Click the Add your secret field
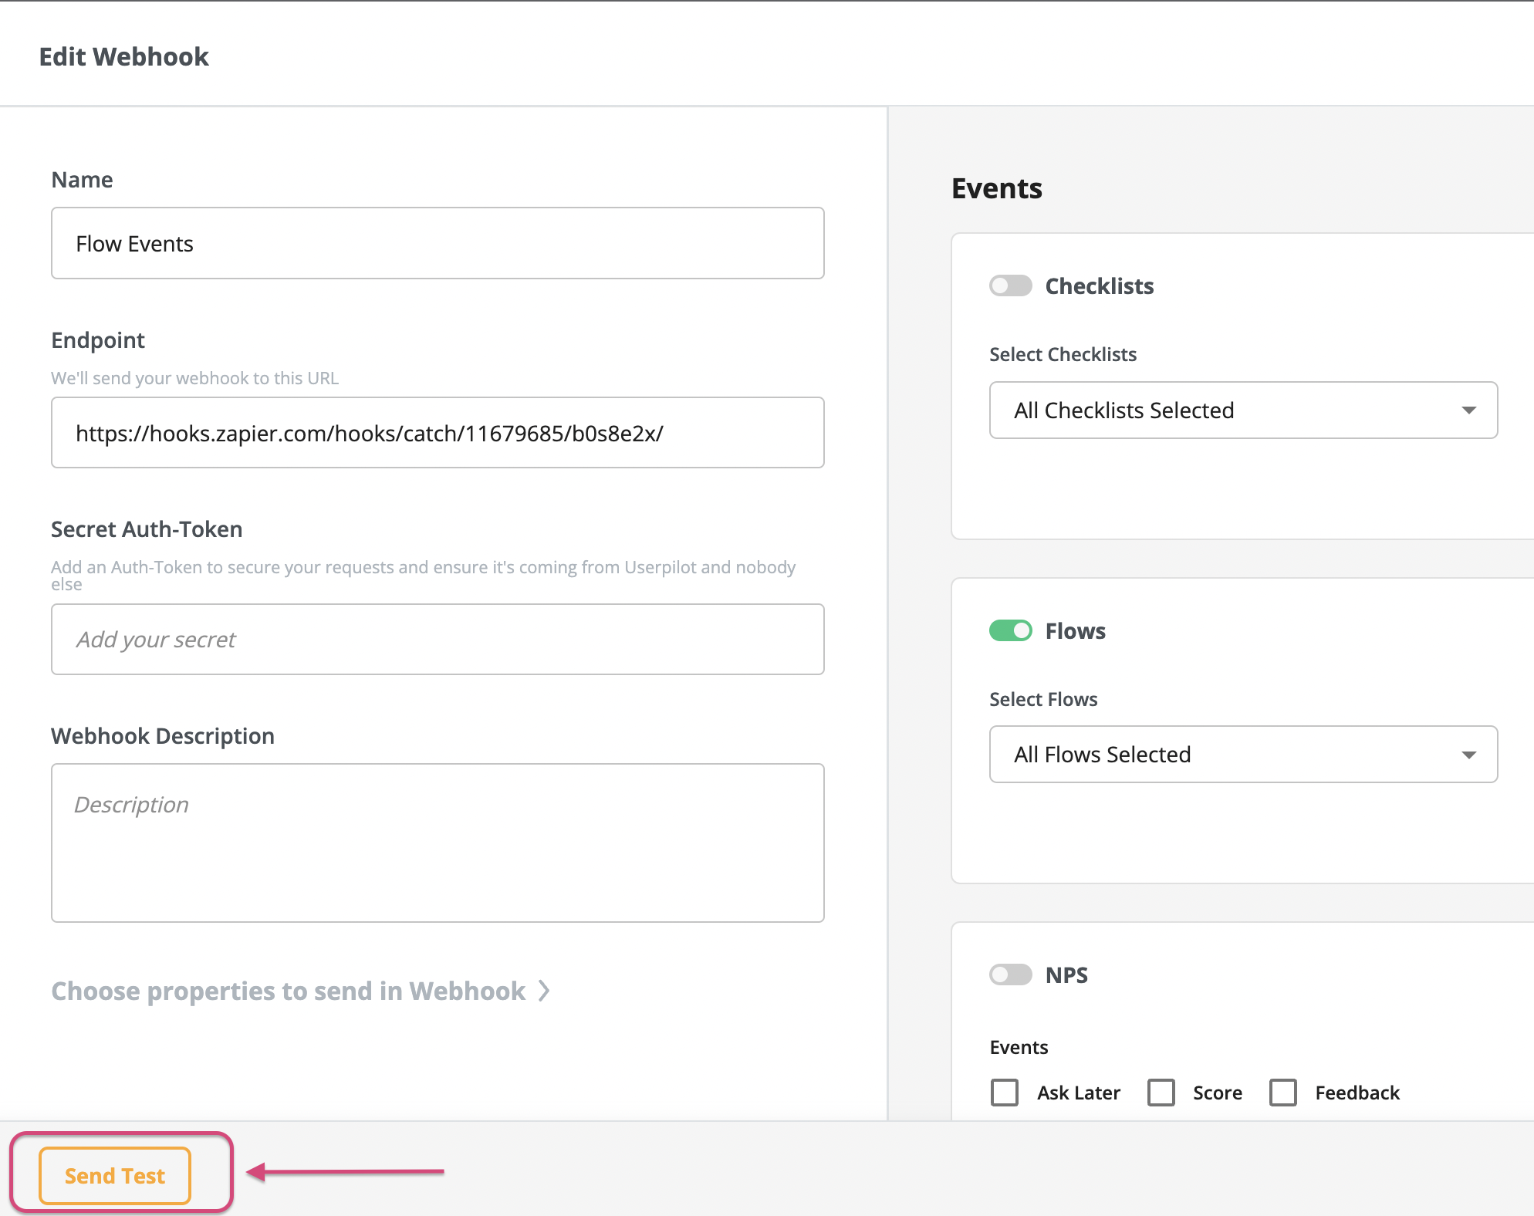The width and height of the screenshot is (1534, 1216). click(438, 640)
